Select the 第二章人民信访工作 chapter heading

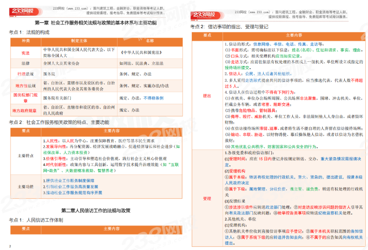coord(96,210)
